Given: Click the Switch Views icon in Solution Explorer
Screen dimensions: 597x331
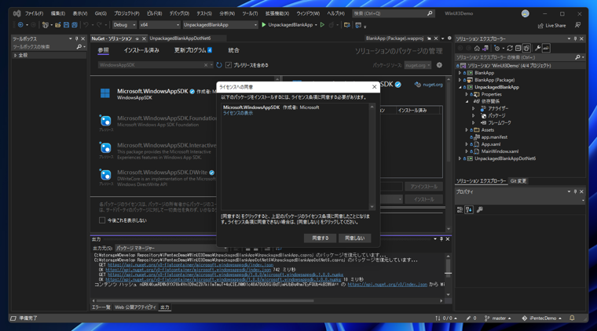Looking at the screenshot, I should click(x=485, y=49).
